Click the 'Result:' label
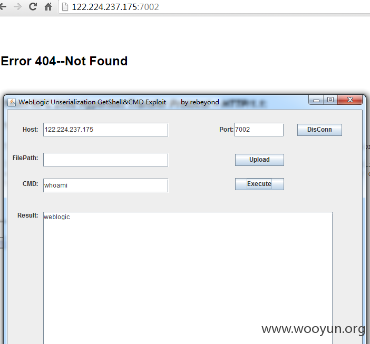 click(x=27, y=215)
